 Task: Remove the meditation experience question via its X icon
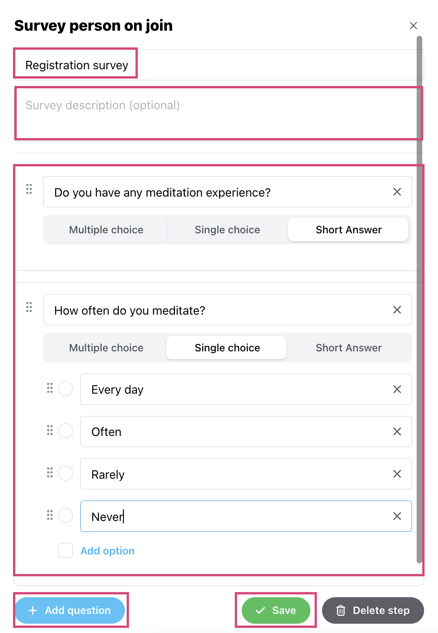(x=397, y=192)
